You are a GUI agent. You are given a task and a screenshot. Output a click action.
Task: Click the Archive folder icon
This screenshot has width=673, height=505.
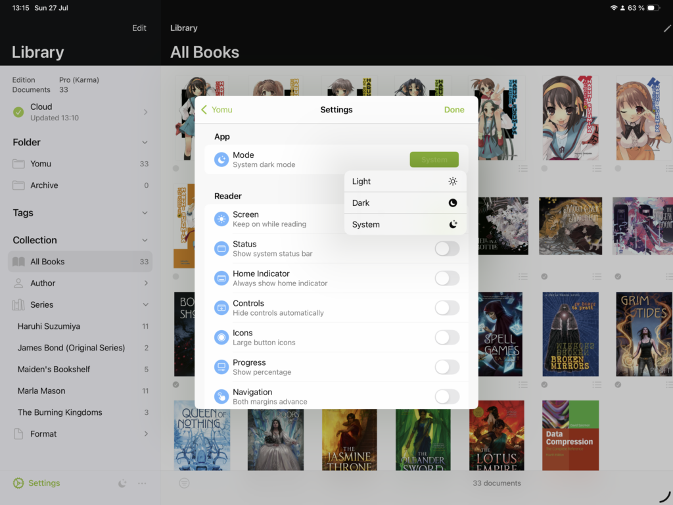[x=18, y=185]
